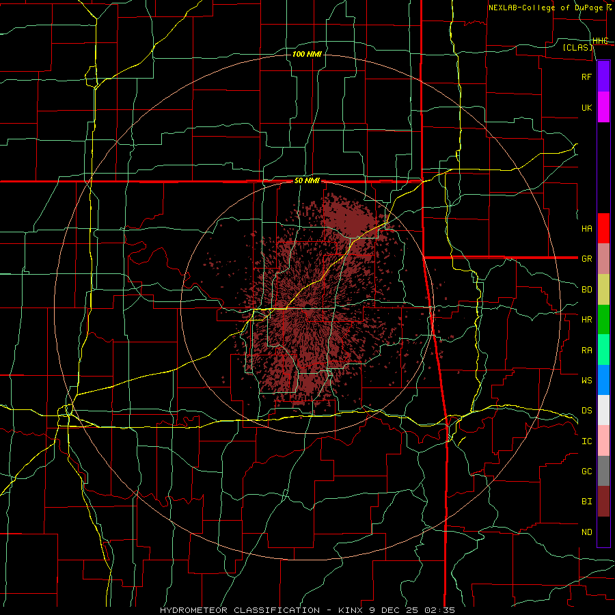Click the IC legend label
This screenshot has width=615, height=615.
click(586, 441)
